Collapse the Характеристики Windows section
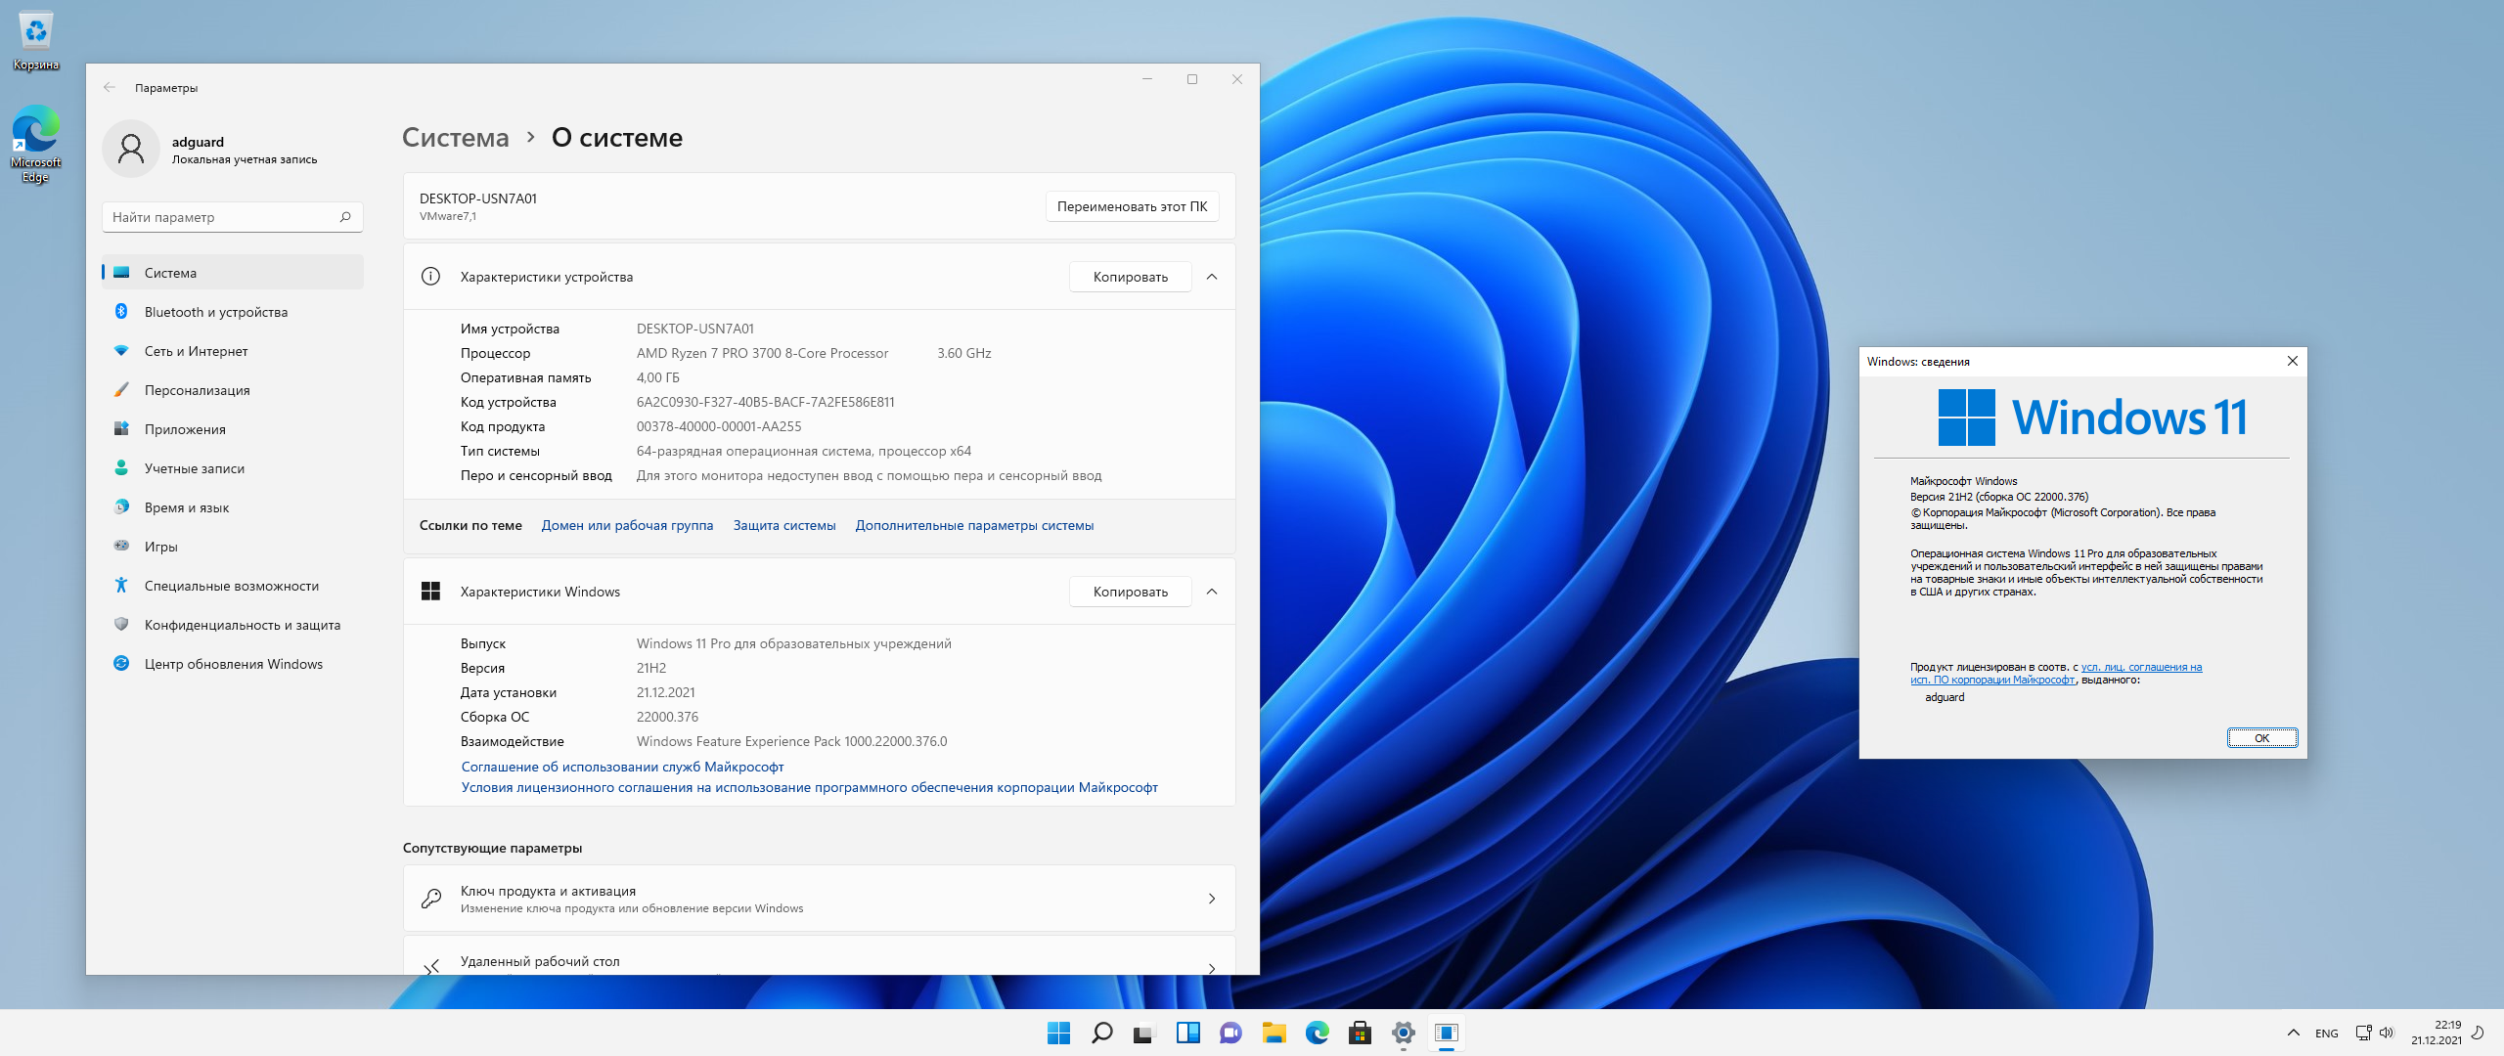2504x1056 pixels. (x=1212, y=592)
